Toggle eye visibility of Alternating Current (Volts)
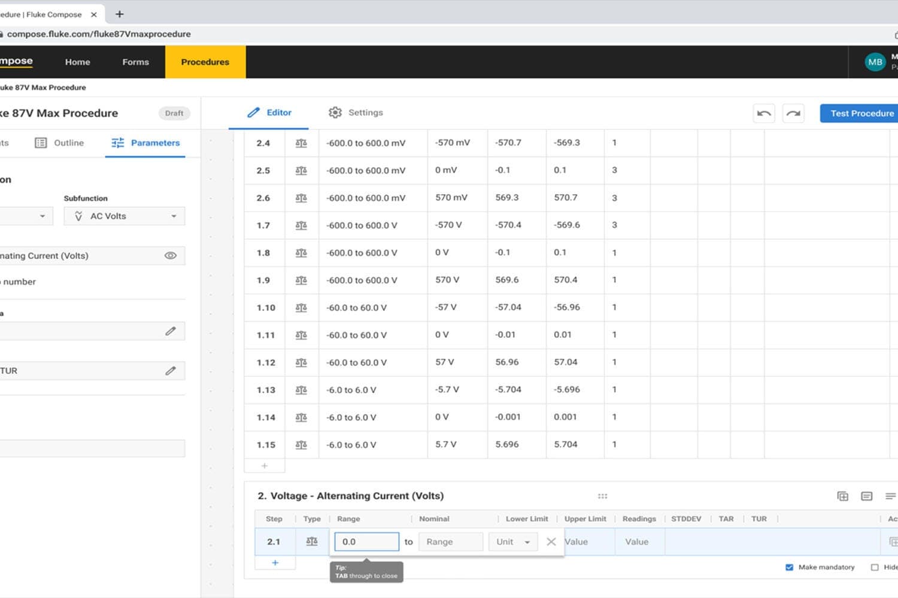 171,255
